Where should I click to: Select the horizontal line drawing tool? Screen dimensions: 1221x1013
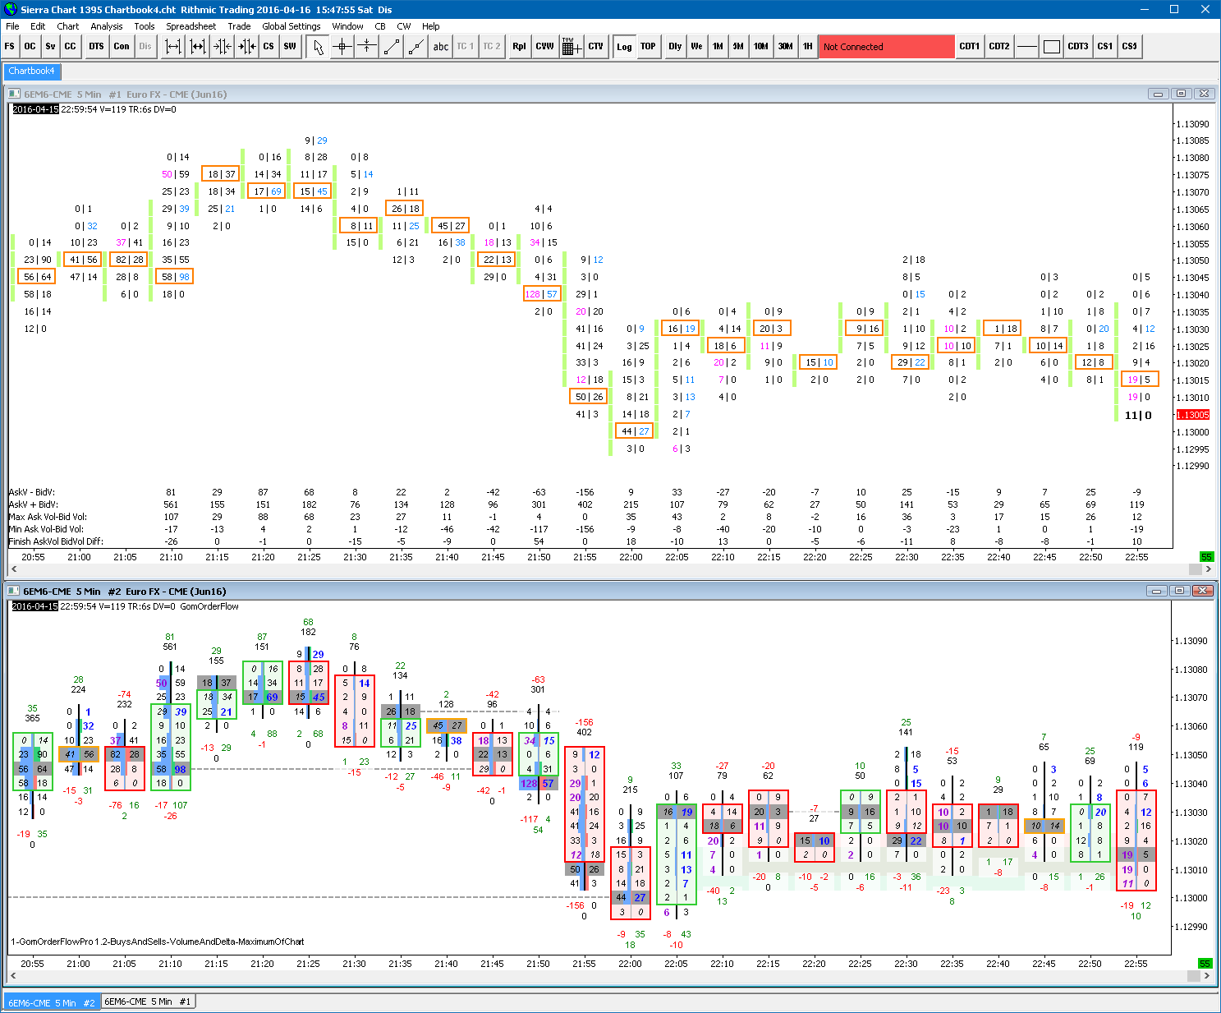[1026, 47]
